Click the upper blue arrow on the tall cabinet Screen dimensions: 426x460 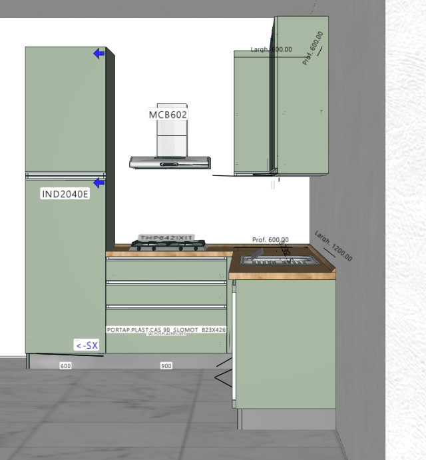pyautogui.click(x=99, y=53)
